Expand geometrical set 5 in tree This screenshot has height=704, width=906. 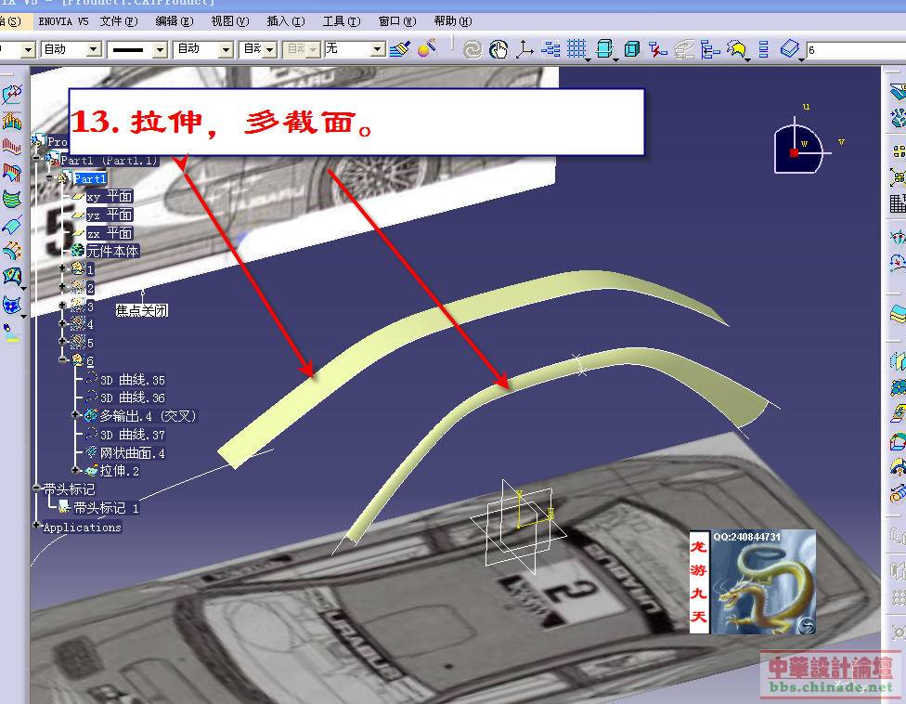pyautogui.click(x=62, y=341)
